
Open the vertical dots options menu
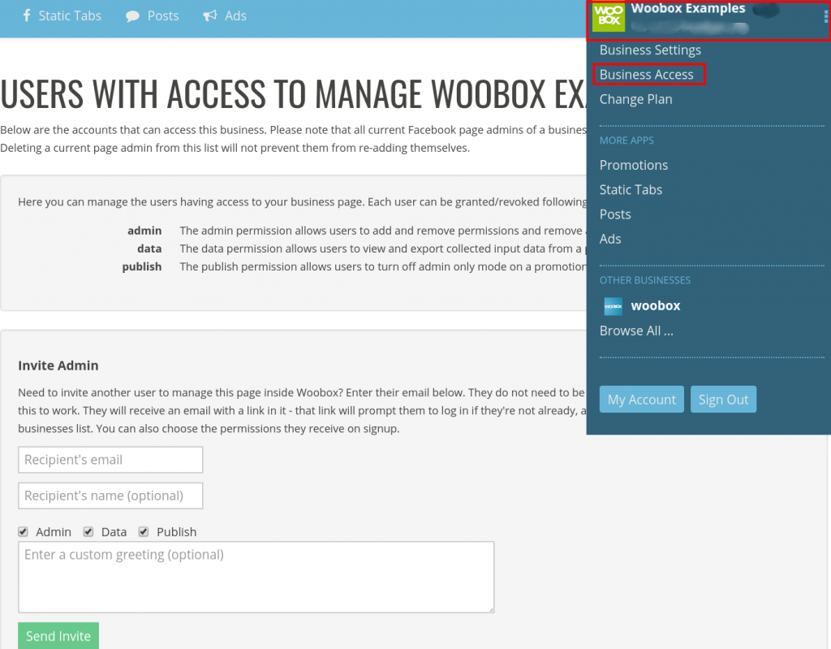(x=826, y=16)
